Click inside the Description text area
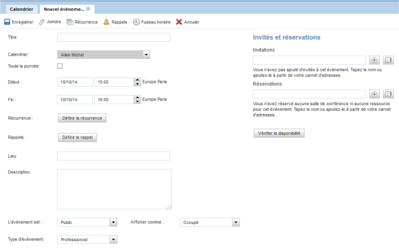Screen dimensions: 399x250 pos(114,189)
